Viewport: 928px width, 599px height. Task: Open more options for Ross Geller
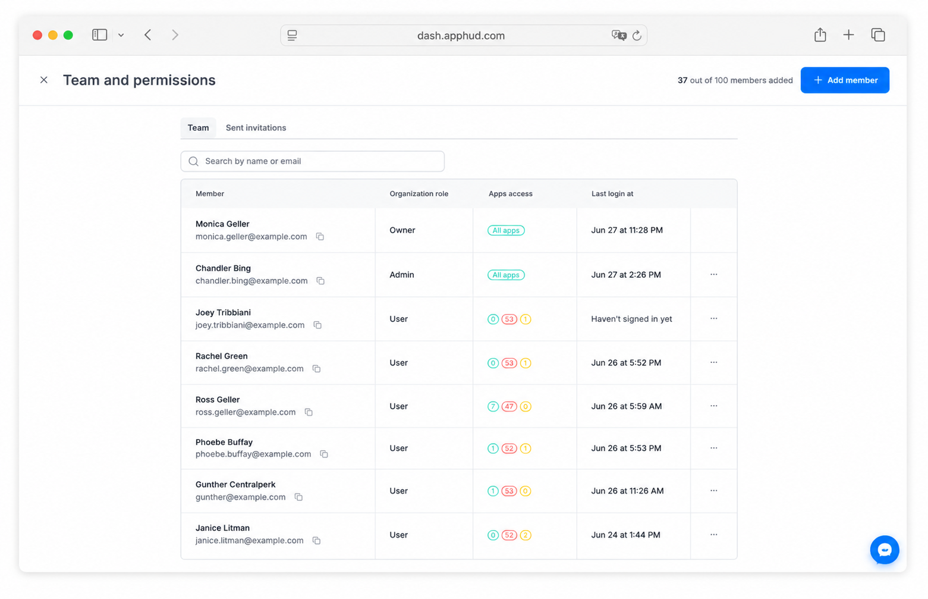click(x=713, y=406)
